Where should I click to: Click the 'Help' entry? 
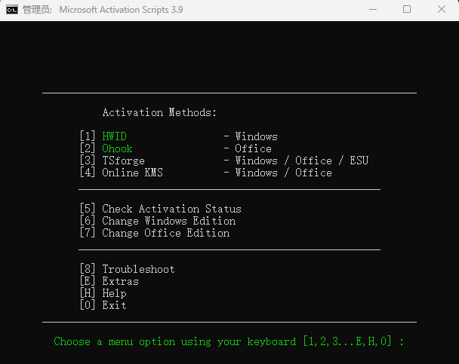pyautogui.click(x=114, y=293)
